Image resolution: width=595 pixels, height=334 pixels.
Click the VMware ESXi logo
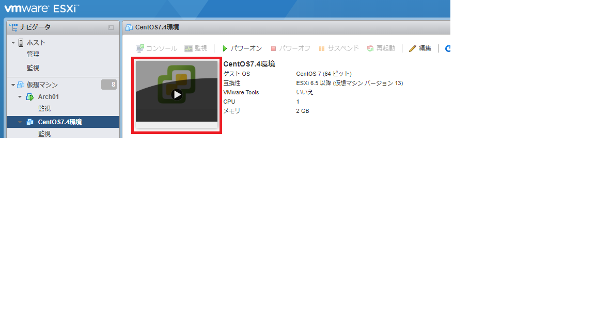click(x=41, y=8)
